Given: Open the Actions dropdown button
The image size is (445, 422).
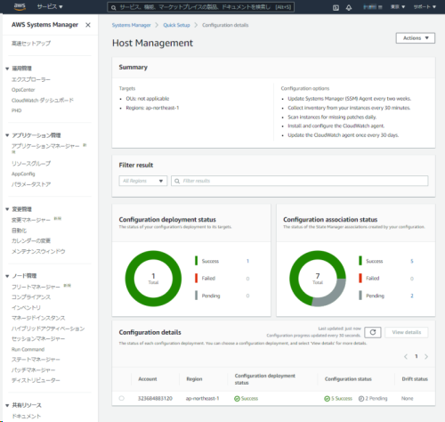Looking at the screenshot, I should click(416, 38).
